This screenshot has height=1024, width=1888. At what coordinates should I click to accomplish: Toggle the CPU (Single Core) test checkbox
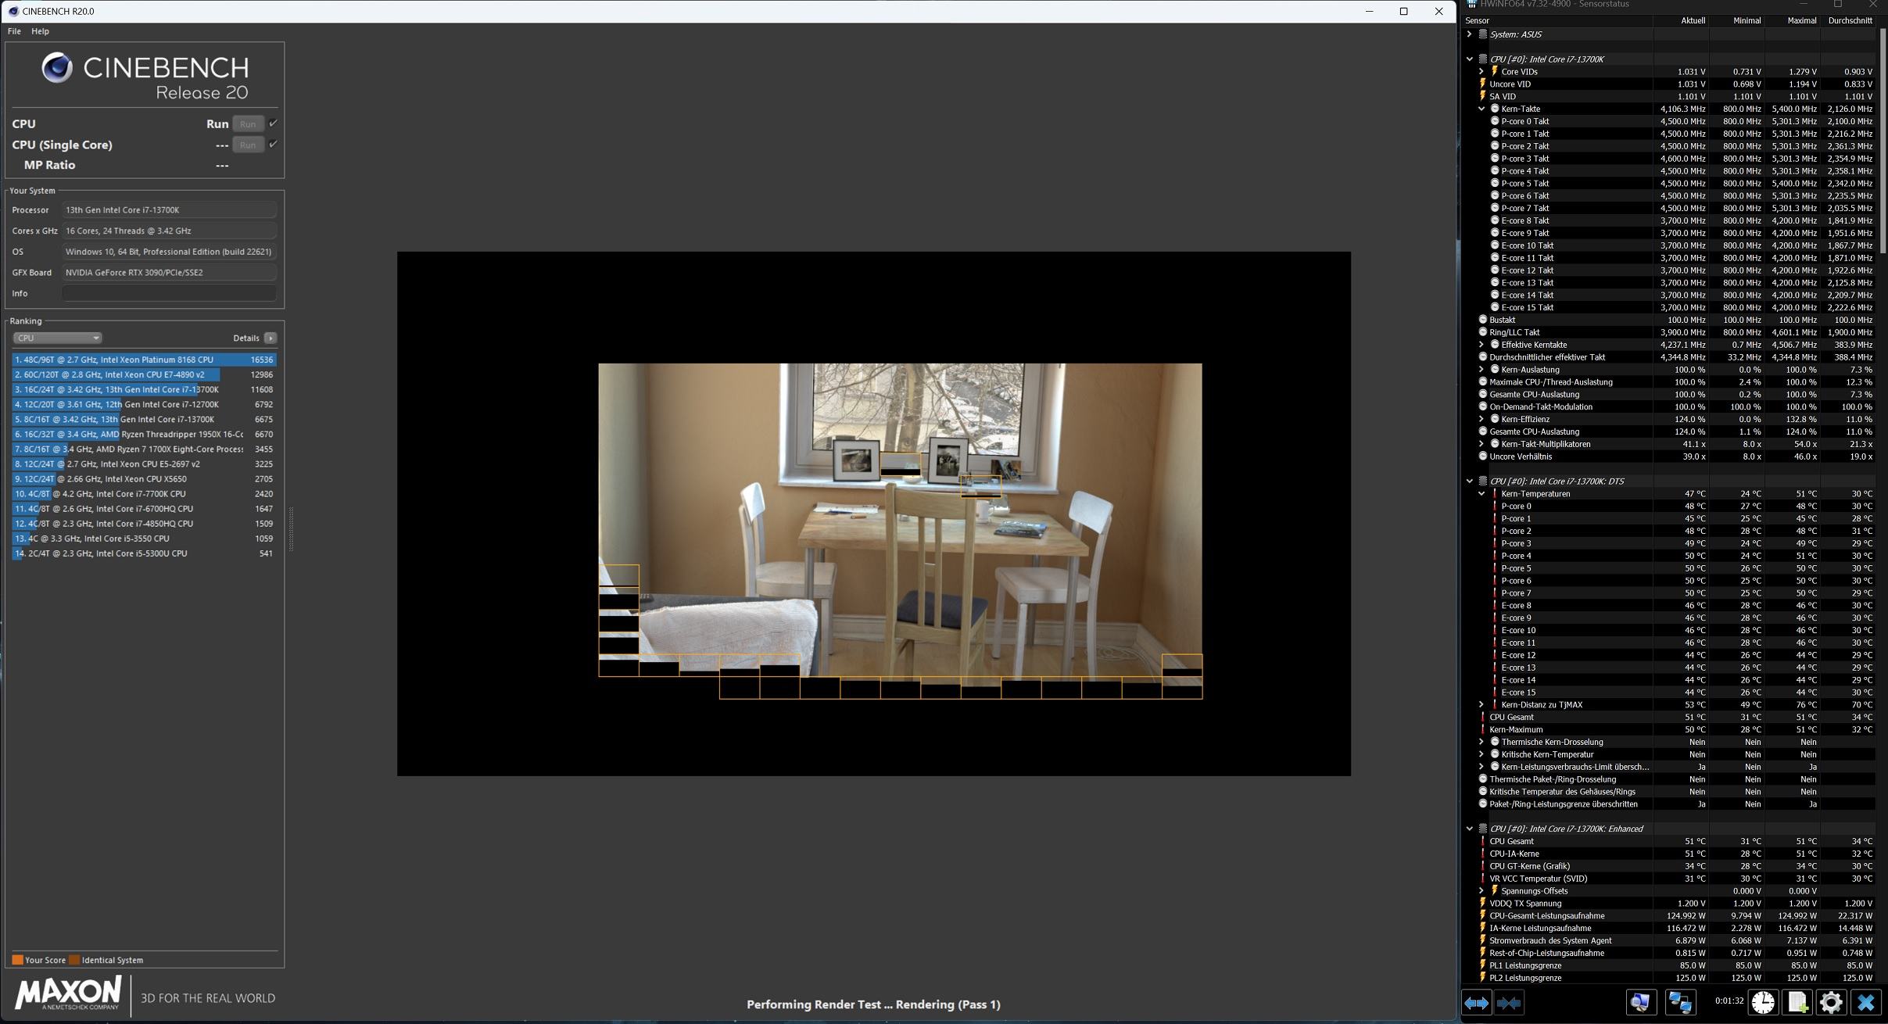[x=273, y=145]
